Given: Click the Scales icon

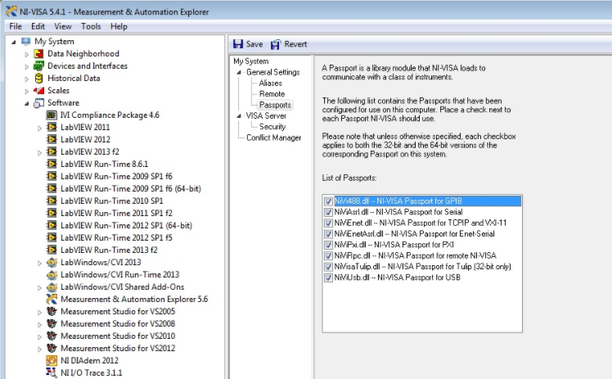Looking at the screenshot, I should click(x=38, y=91).
